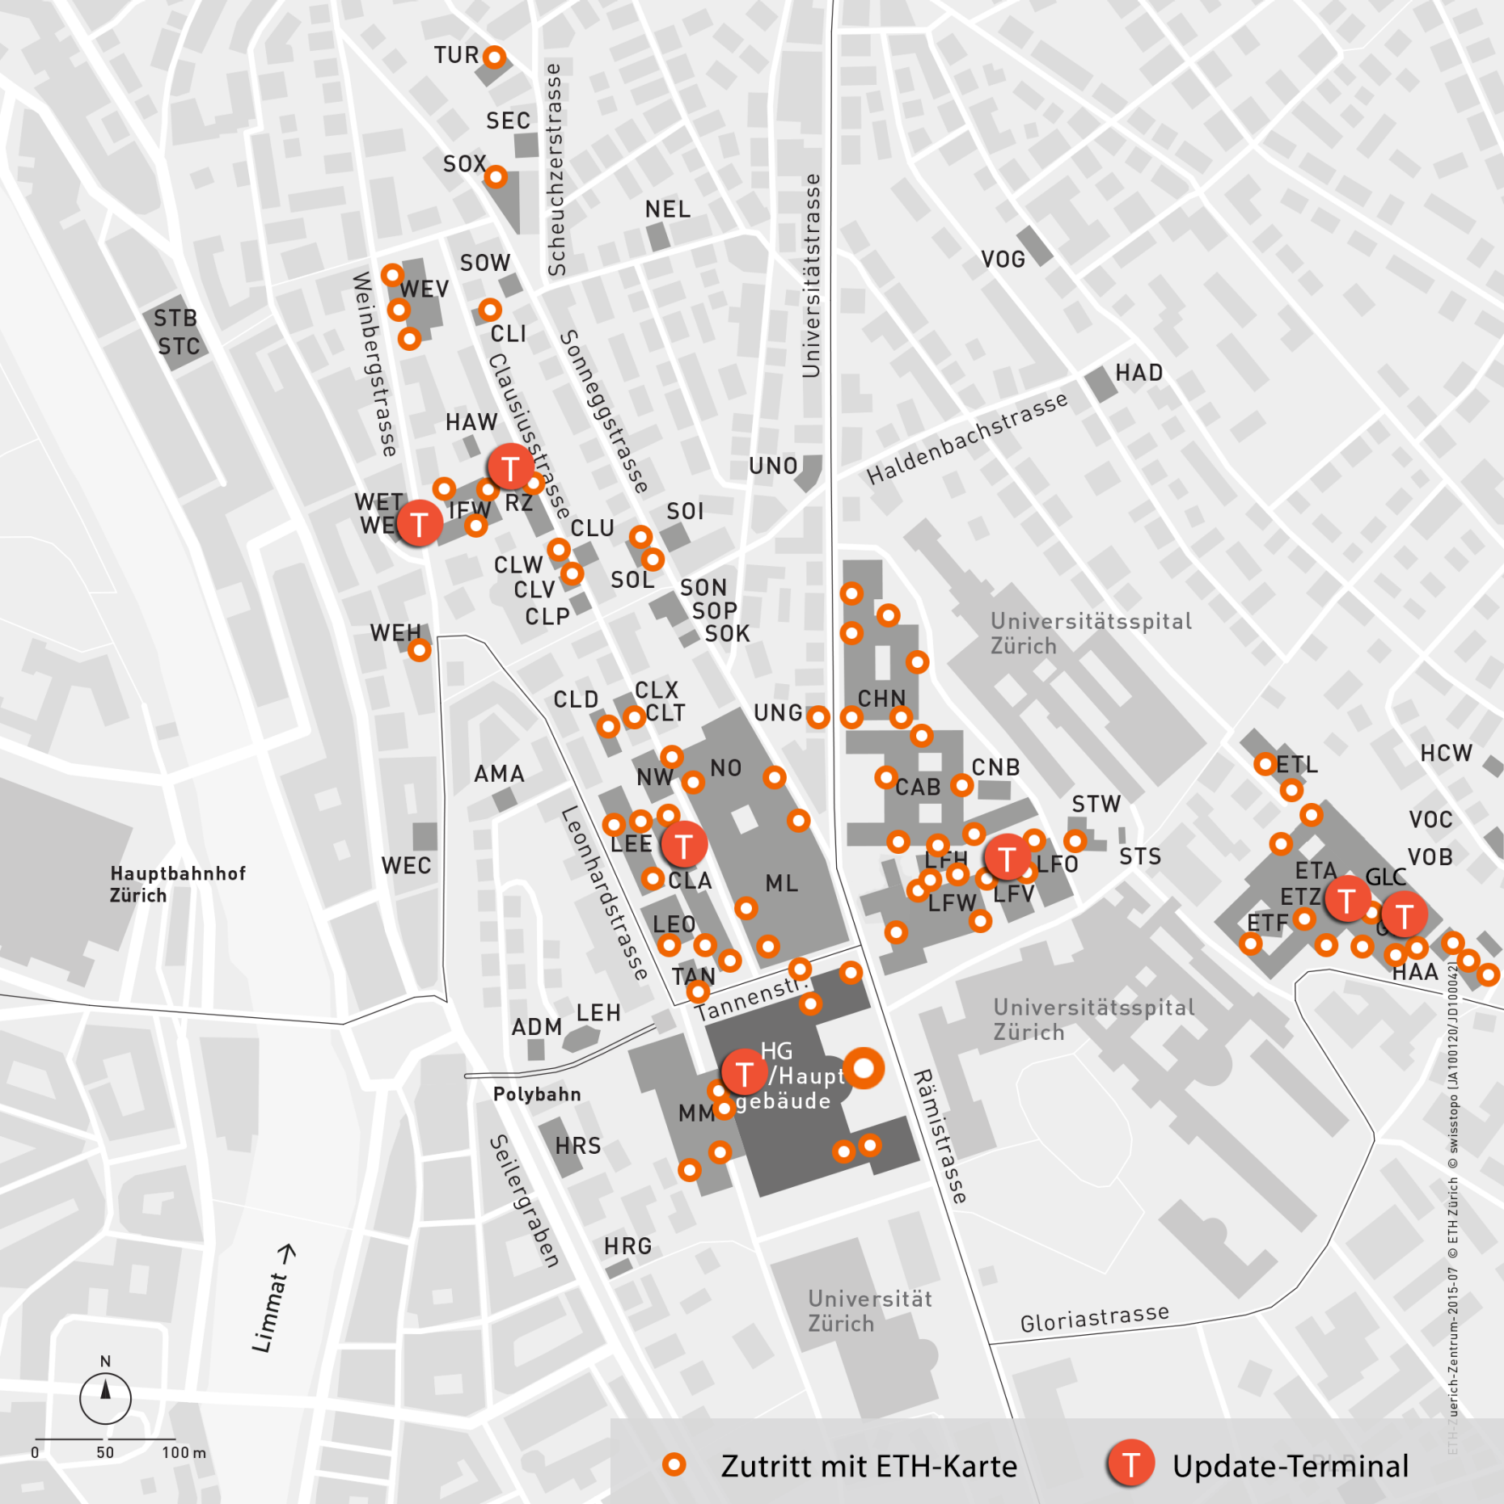The image size is (1504, 1504).
Task: Click the 'Universität Zürich' label
Action: (870, 1311)
